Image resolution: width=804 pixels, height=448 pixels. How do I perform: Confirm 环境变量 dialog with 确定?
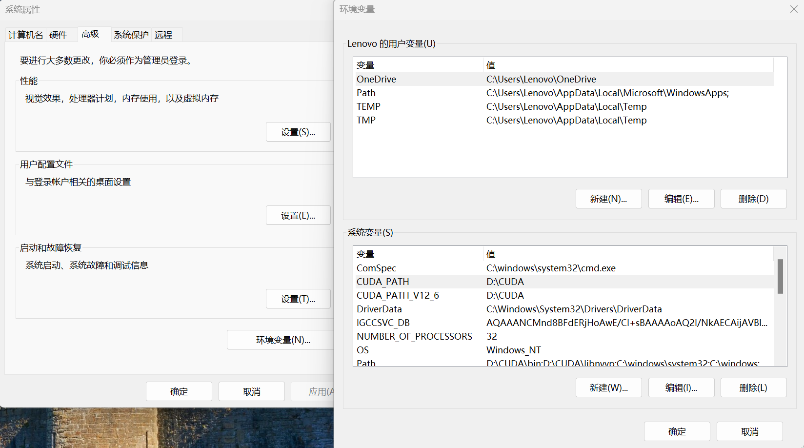point(677,431)
